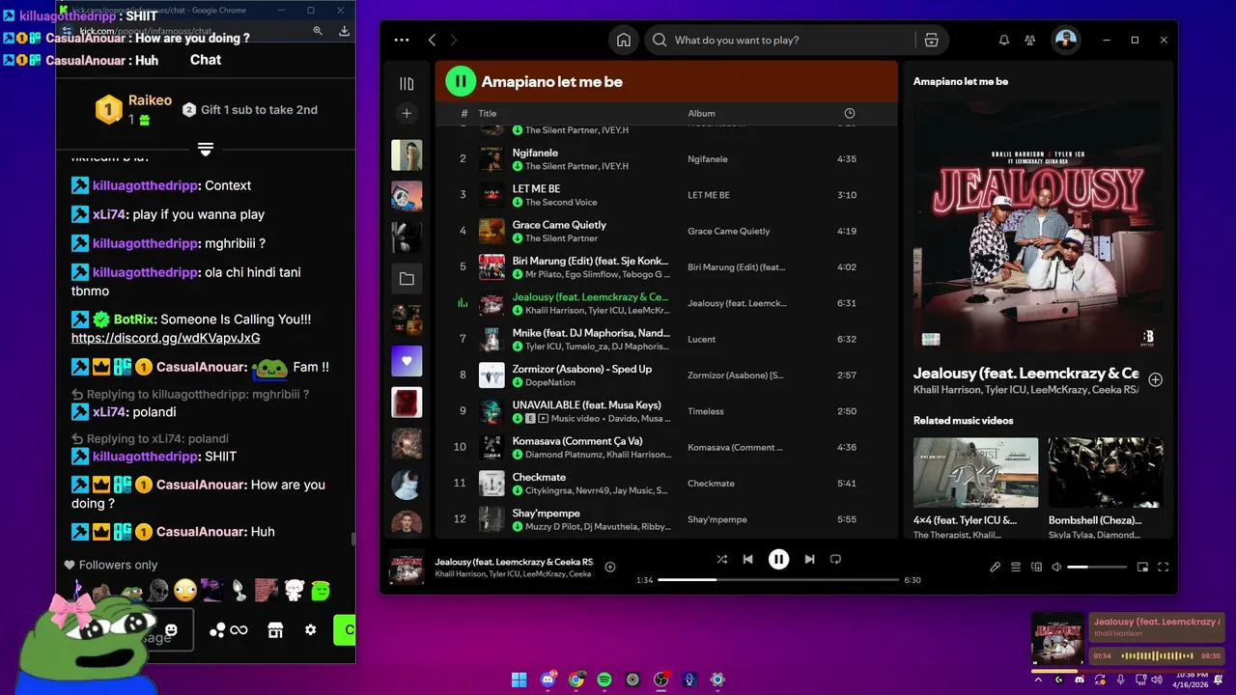Open the discord.gg link in Kick chat

pos(165,338)
